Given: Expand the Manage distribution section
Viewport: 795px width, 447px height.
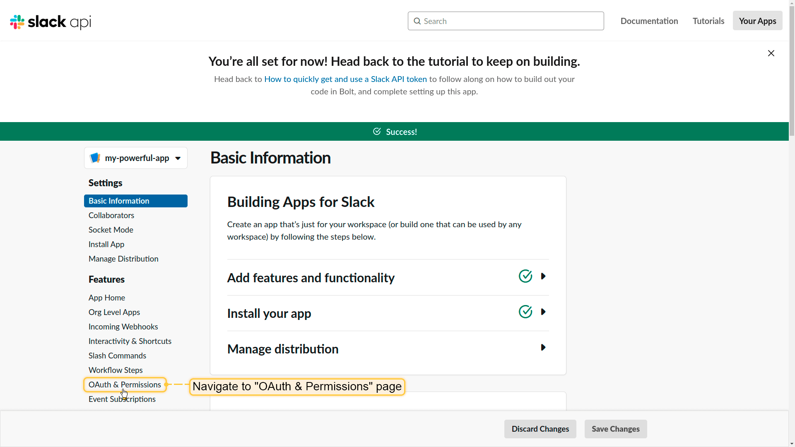Looking at the screenshot, I should 543,347.
